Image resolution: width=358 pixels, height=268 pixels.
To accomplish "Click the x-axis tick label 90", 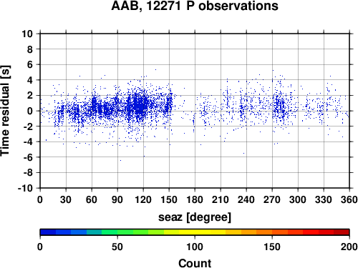I will click(117, 199).
